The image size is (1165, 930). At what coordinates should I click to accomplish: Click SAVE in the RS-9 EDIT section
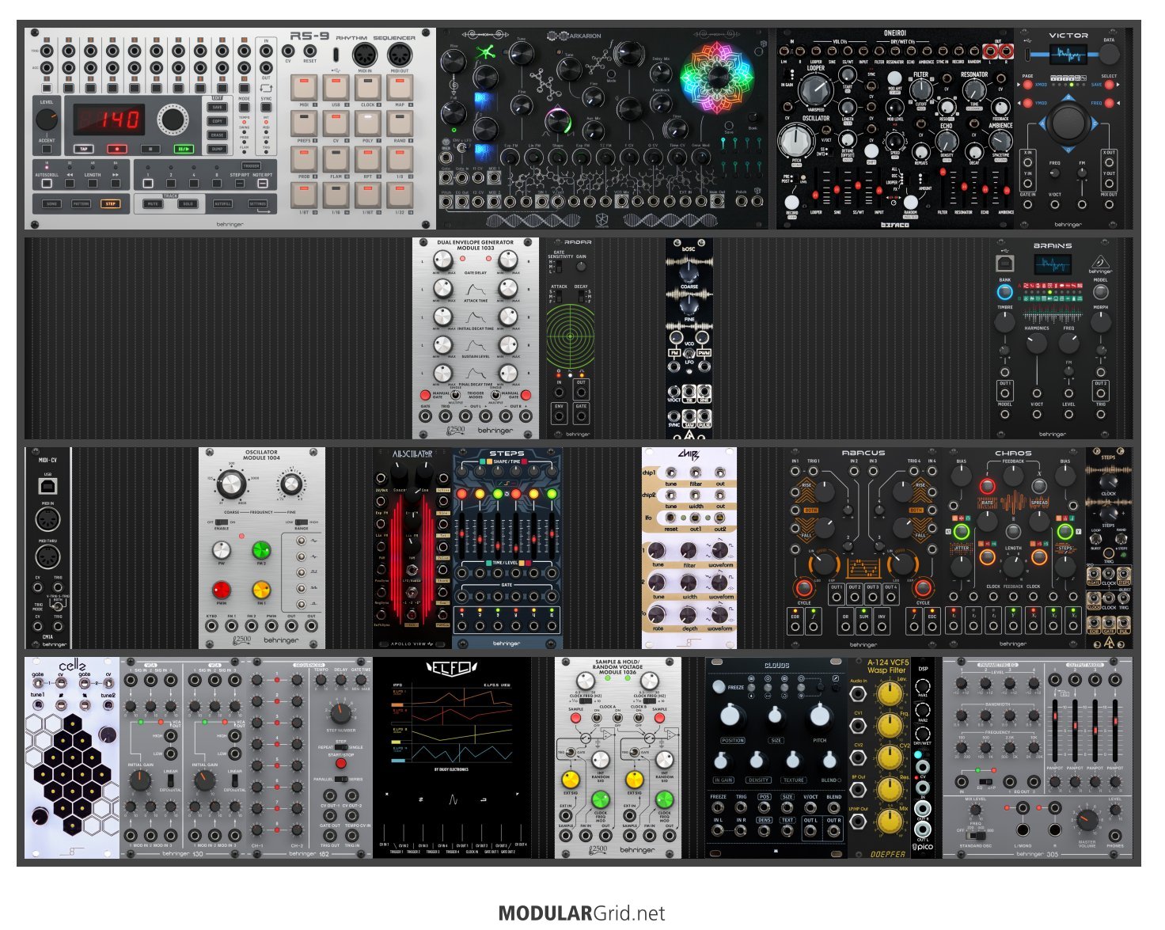(x=218, y=108)
